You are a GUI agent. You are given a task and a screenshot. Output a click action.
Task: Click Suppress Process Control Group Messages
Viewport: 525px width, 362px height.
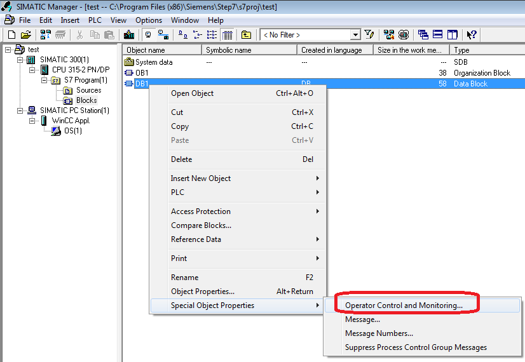click(x=422, y=347)
